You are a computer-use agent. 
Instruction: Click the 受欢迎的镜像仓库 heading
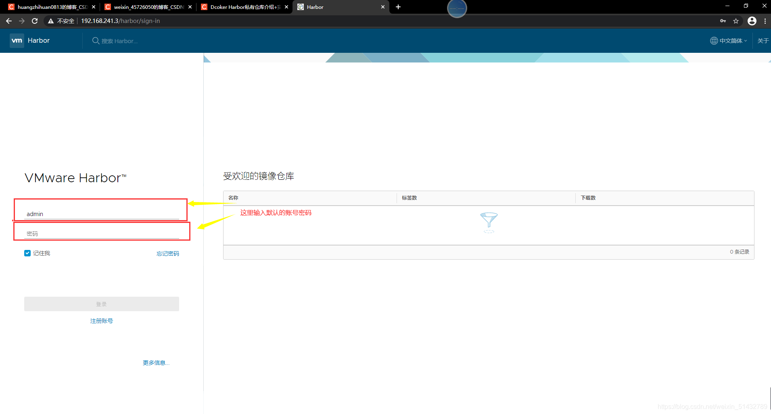pyautogui.click(x=259, y=176)
